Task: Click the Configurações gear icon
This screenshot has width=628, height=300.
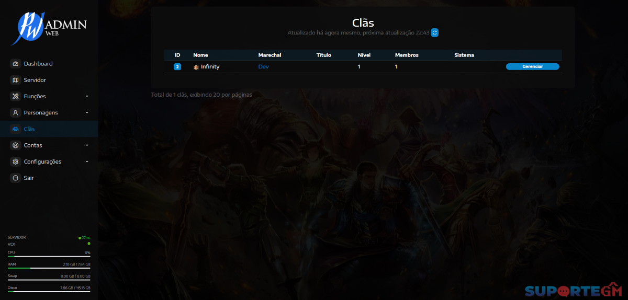Action: coord(15,161)
